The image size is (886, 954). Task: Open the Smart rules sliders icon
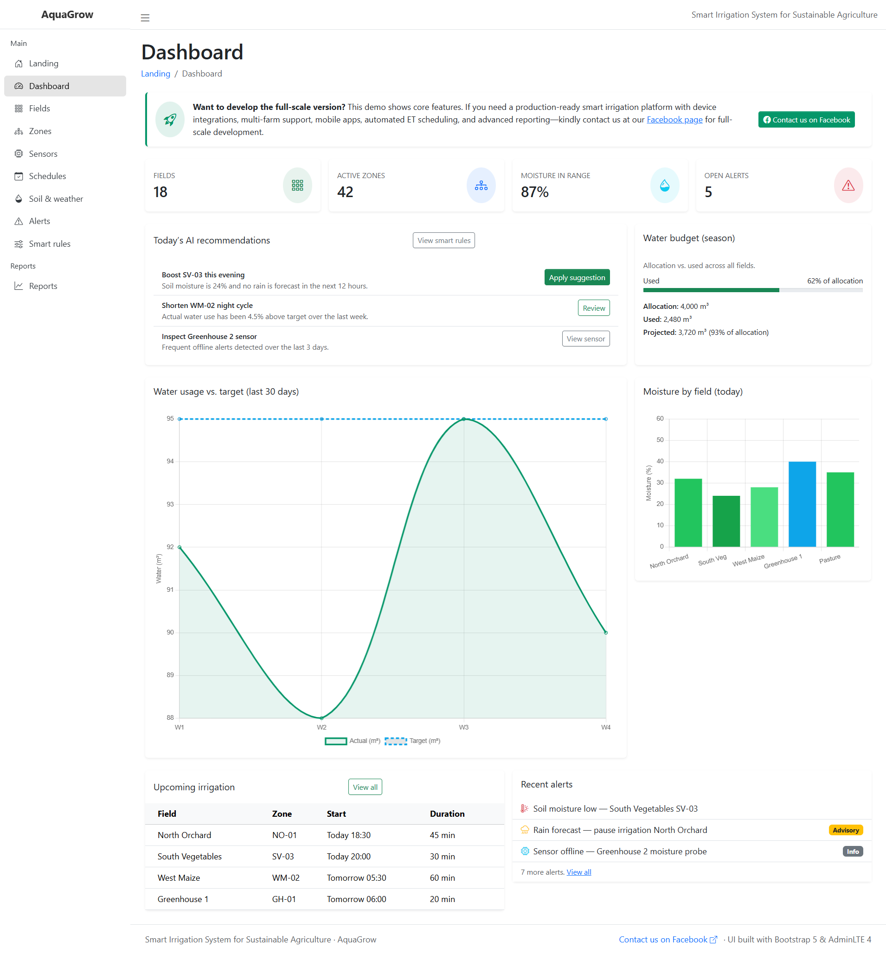tap(19, 243)
